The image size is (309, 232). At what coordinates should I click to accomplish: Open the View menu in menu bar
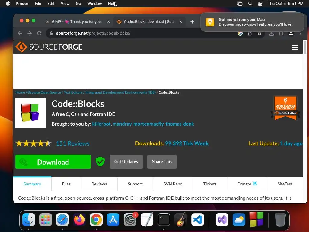(x=65, y=4)
